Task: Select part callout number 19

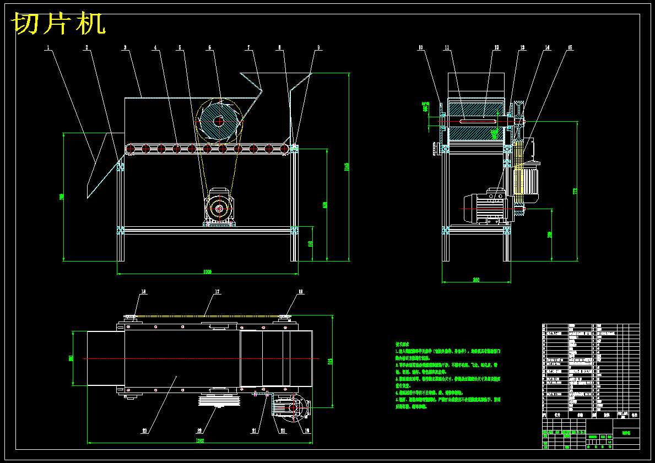Action: (x=308, y=431)
